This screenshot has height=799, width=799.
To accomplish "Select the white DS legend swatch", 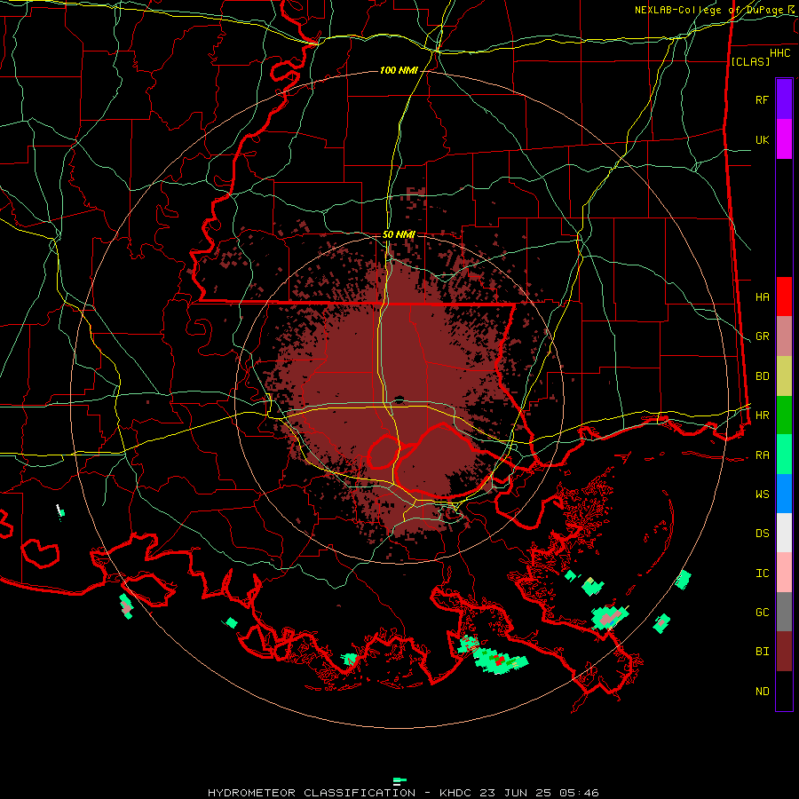I will [784, 533].
